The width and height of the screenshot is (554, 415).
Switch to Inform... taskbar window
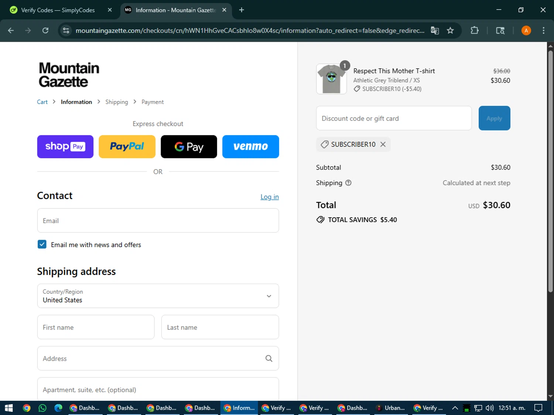click(239, 408)
